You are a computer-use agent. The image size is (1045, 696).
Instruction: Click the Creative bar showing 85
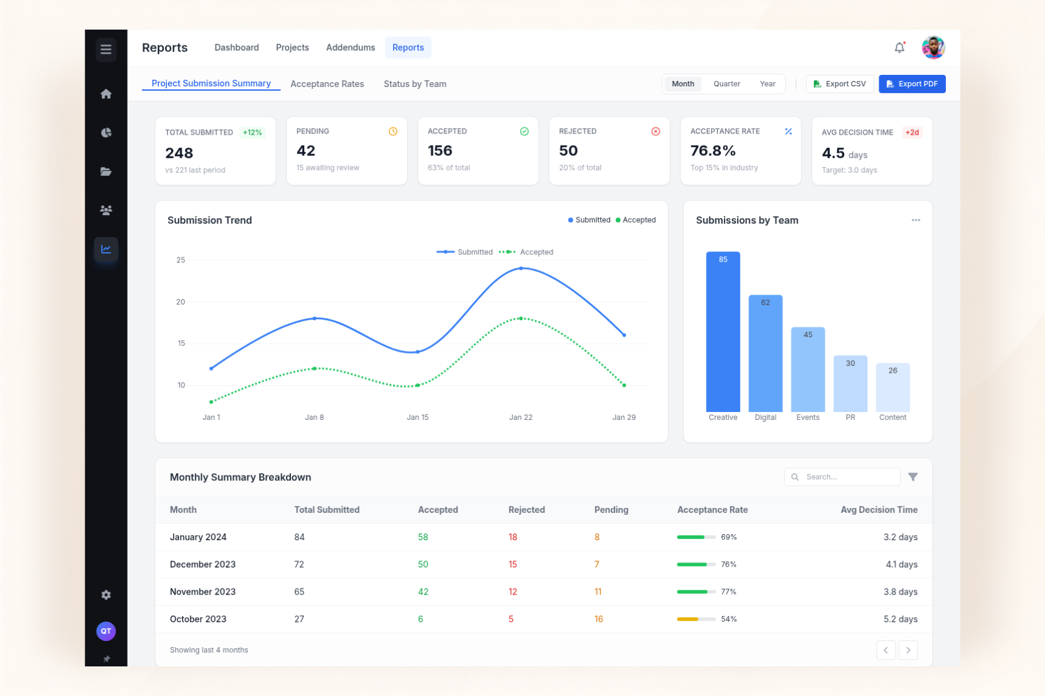click(723, 332)
